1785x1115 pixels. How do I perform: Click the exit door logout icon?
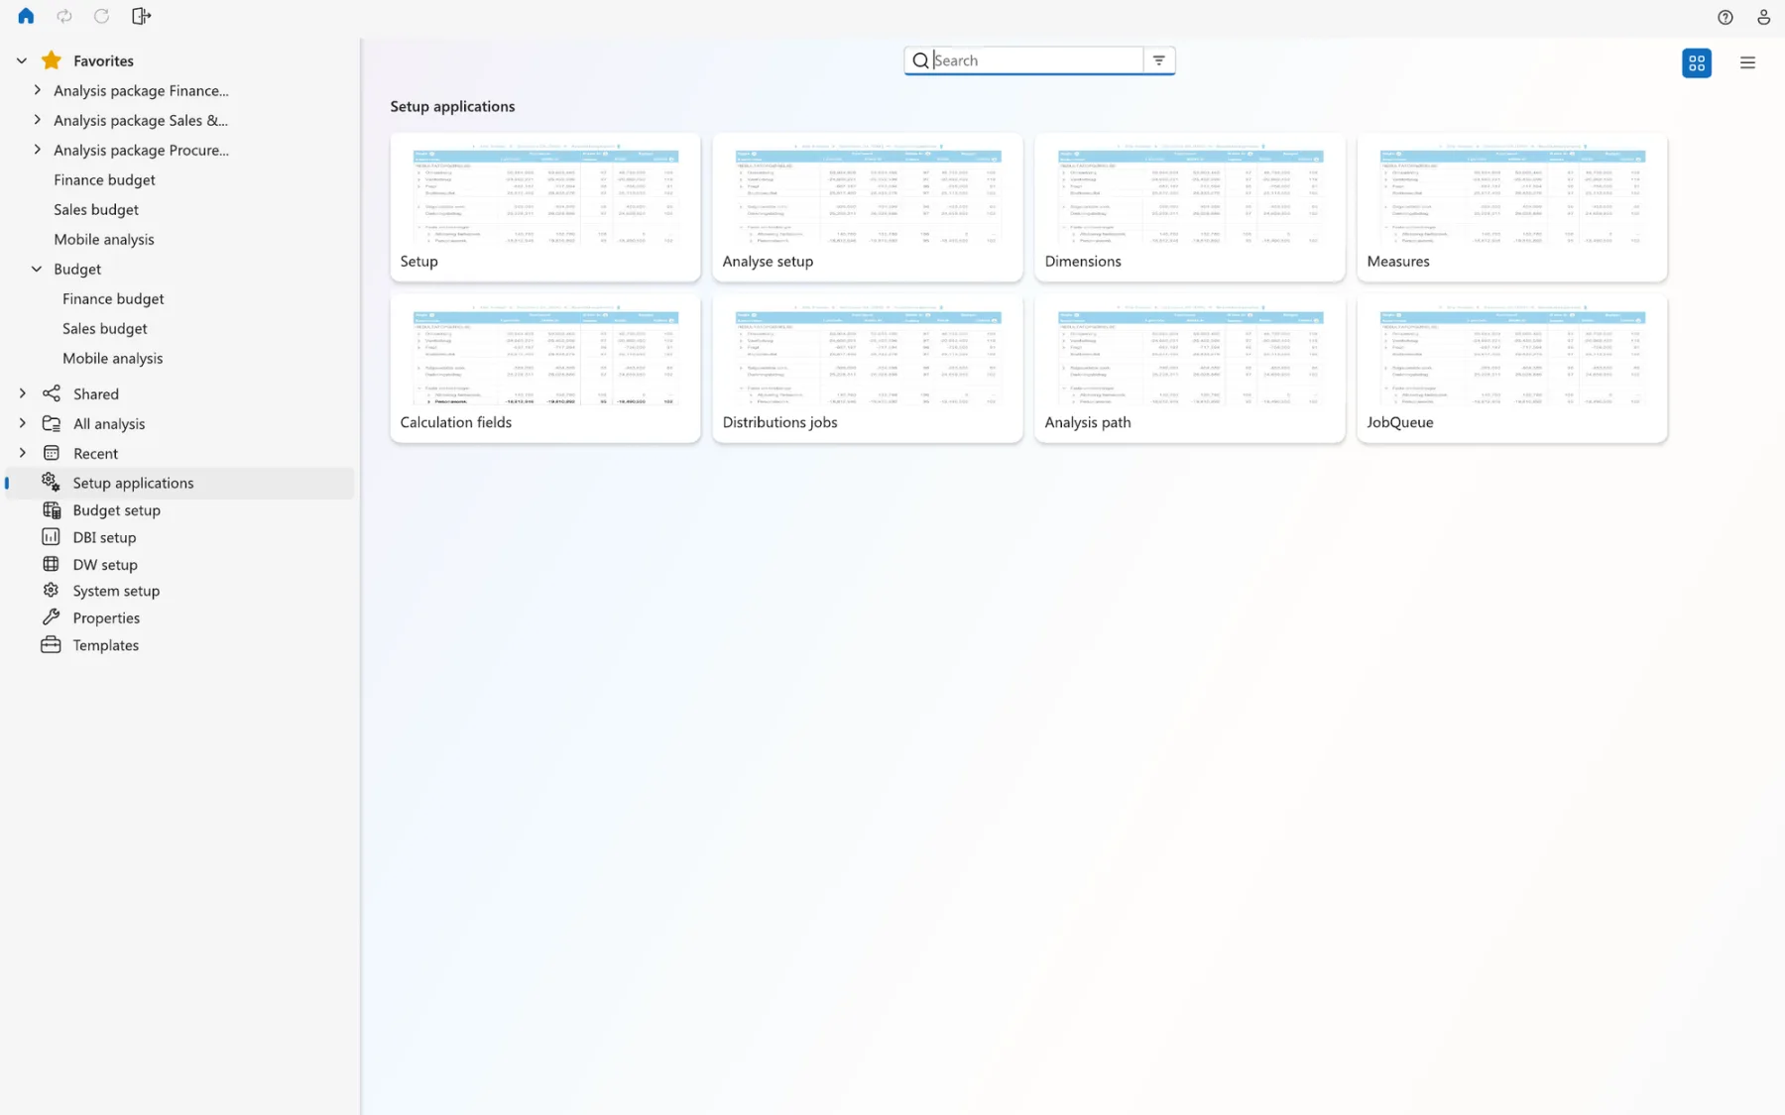click(141, 16)
